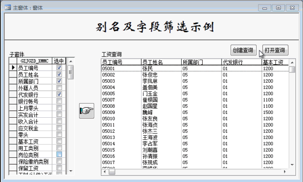Viewport: 303px width, 182px height.
Task: Close the 主窗体 window
Action: pos(292,8)
